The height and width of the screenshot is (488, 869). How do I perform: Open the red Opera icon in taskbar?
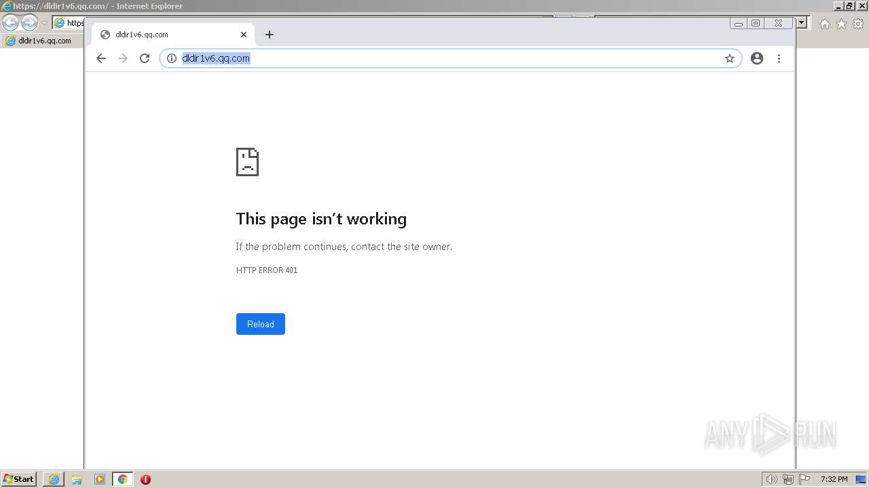click(x=145, y=479)
